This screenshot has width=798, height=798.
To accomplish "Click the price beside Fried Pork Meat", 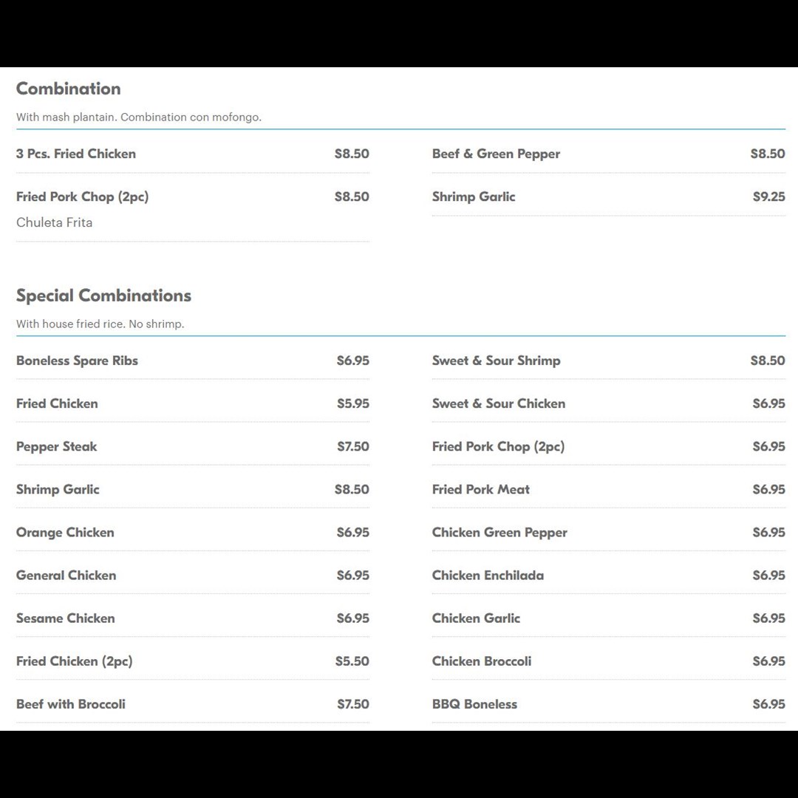I will (x=769, y=489).
